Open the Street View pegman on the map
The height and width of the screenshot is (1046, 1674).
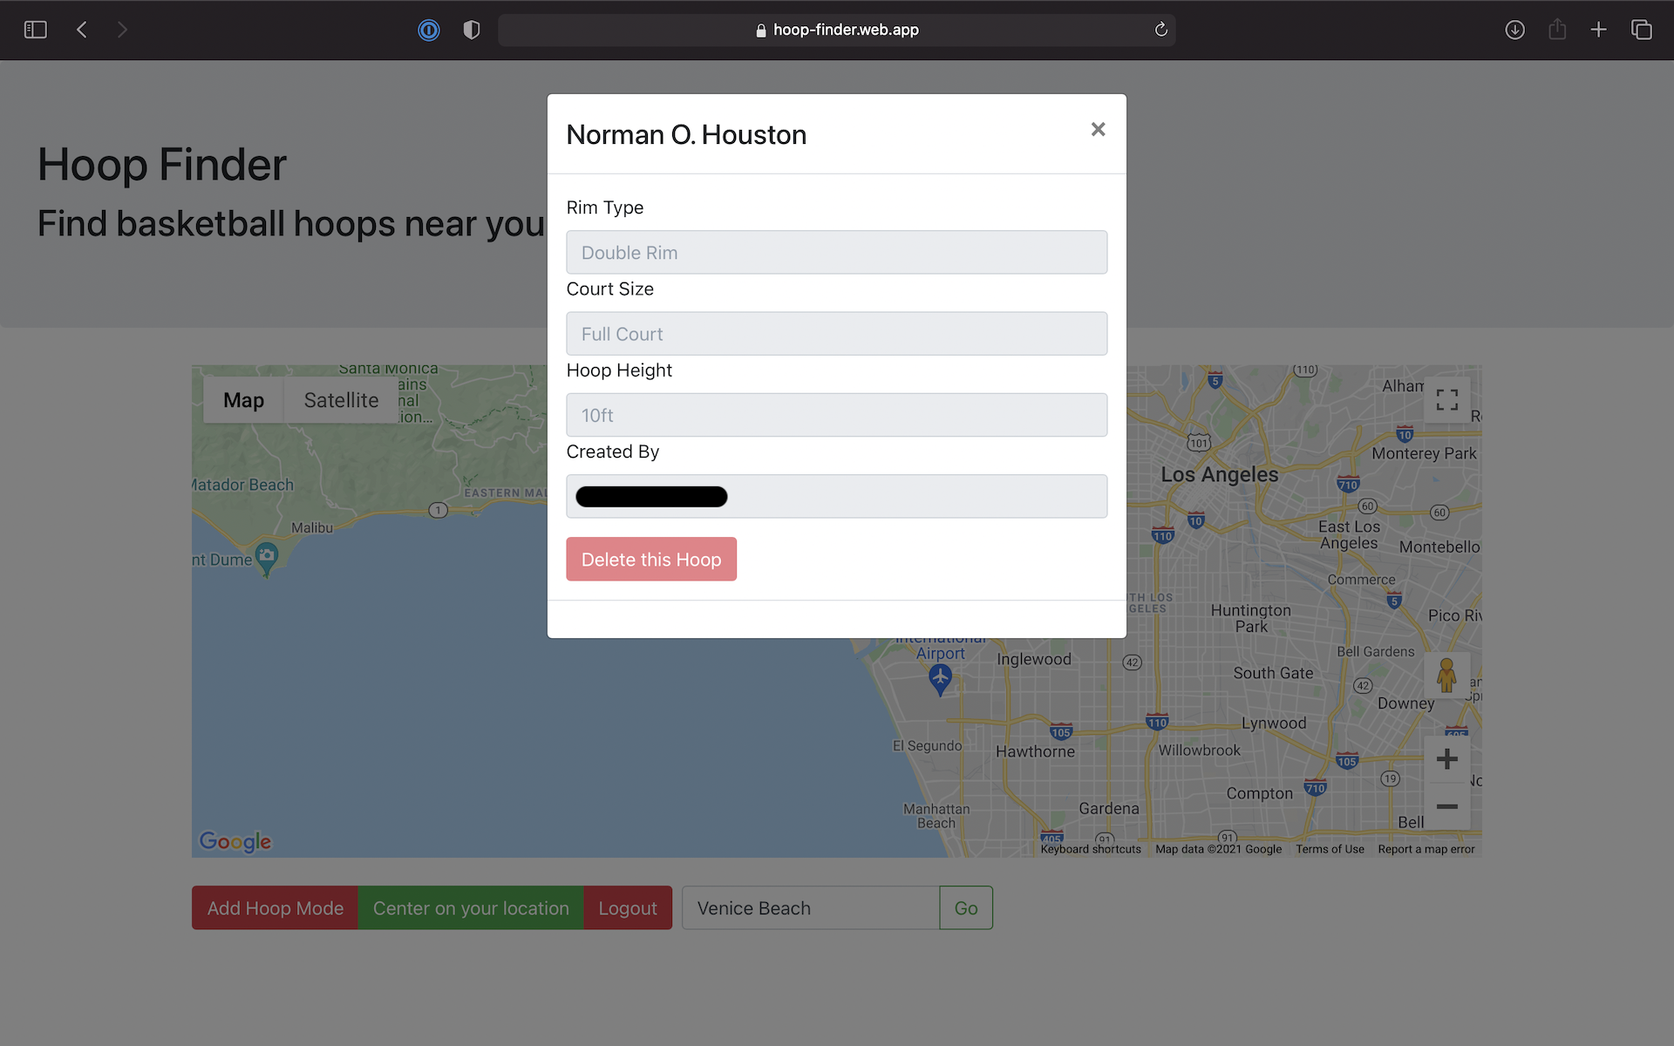point(1447,676)
